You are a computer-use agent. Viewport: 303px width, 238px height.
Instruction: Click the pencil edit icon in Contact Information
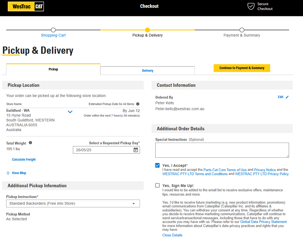click(287, 97)
